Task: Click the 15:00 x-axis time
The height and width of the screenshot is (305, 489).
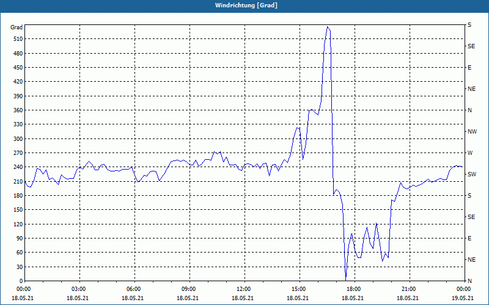Action: 298,289
